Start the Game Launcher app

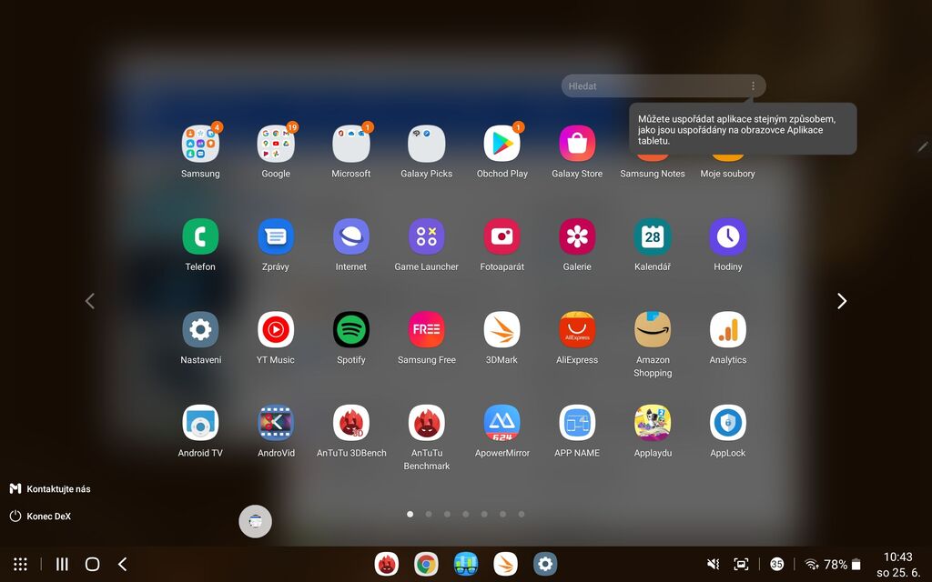(x=427, y=236)
